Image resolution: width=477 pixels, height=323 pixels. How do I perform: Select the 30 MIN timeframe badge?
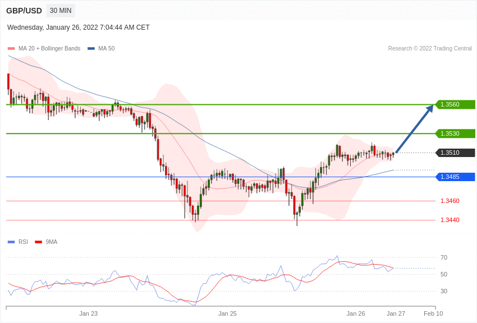coord(61,11)
